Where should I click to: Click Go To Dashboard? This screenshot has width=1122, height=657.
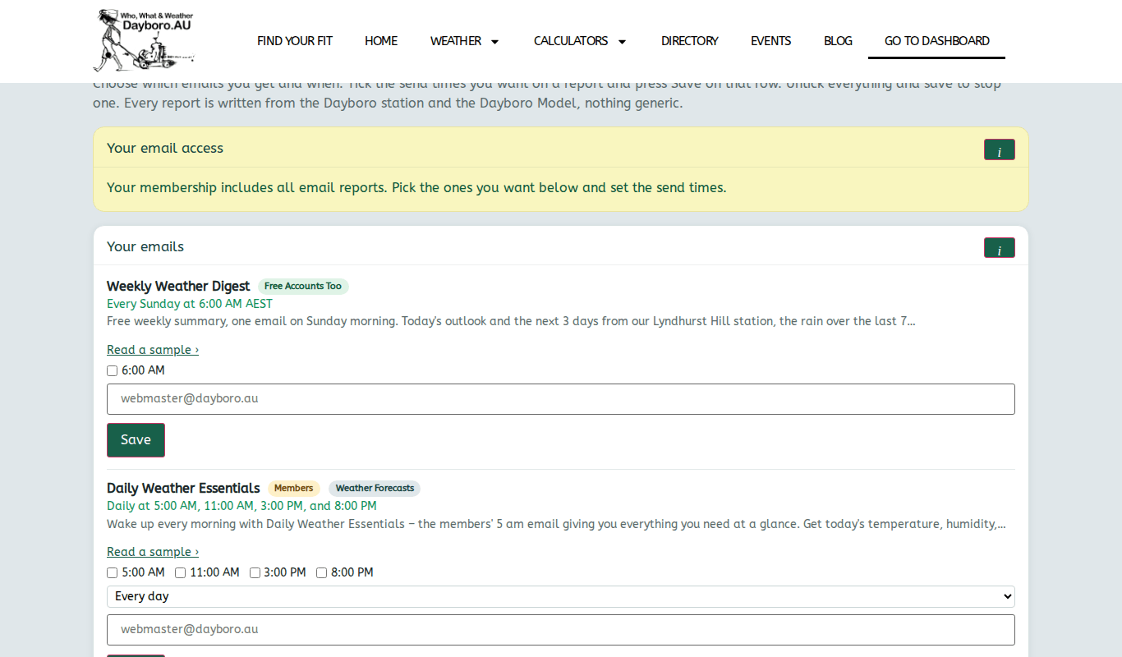[937, 41]
